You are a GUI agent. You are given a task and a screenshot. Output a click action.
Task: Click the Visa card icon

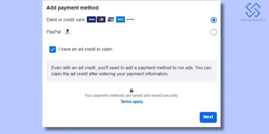tap(91, 20)
